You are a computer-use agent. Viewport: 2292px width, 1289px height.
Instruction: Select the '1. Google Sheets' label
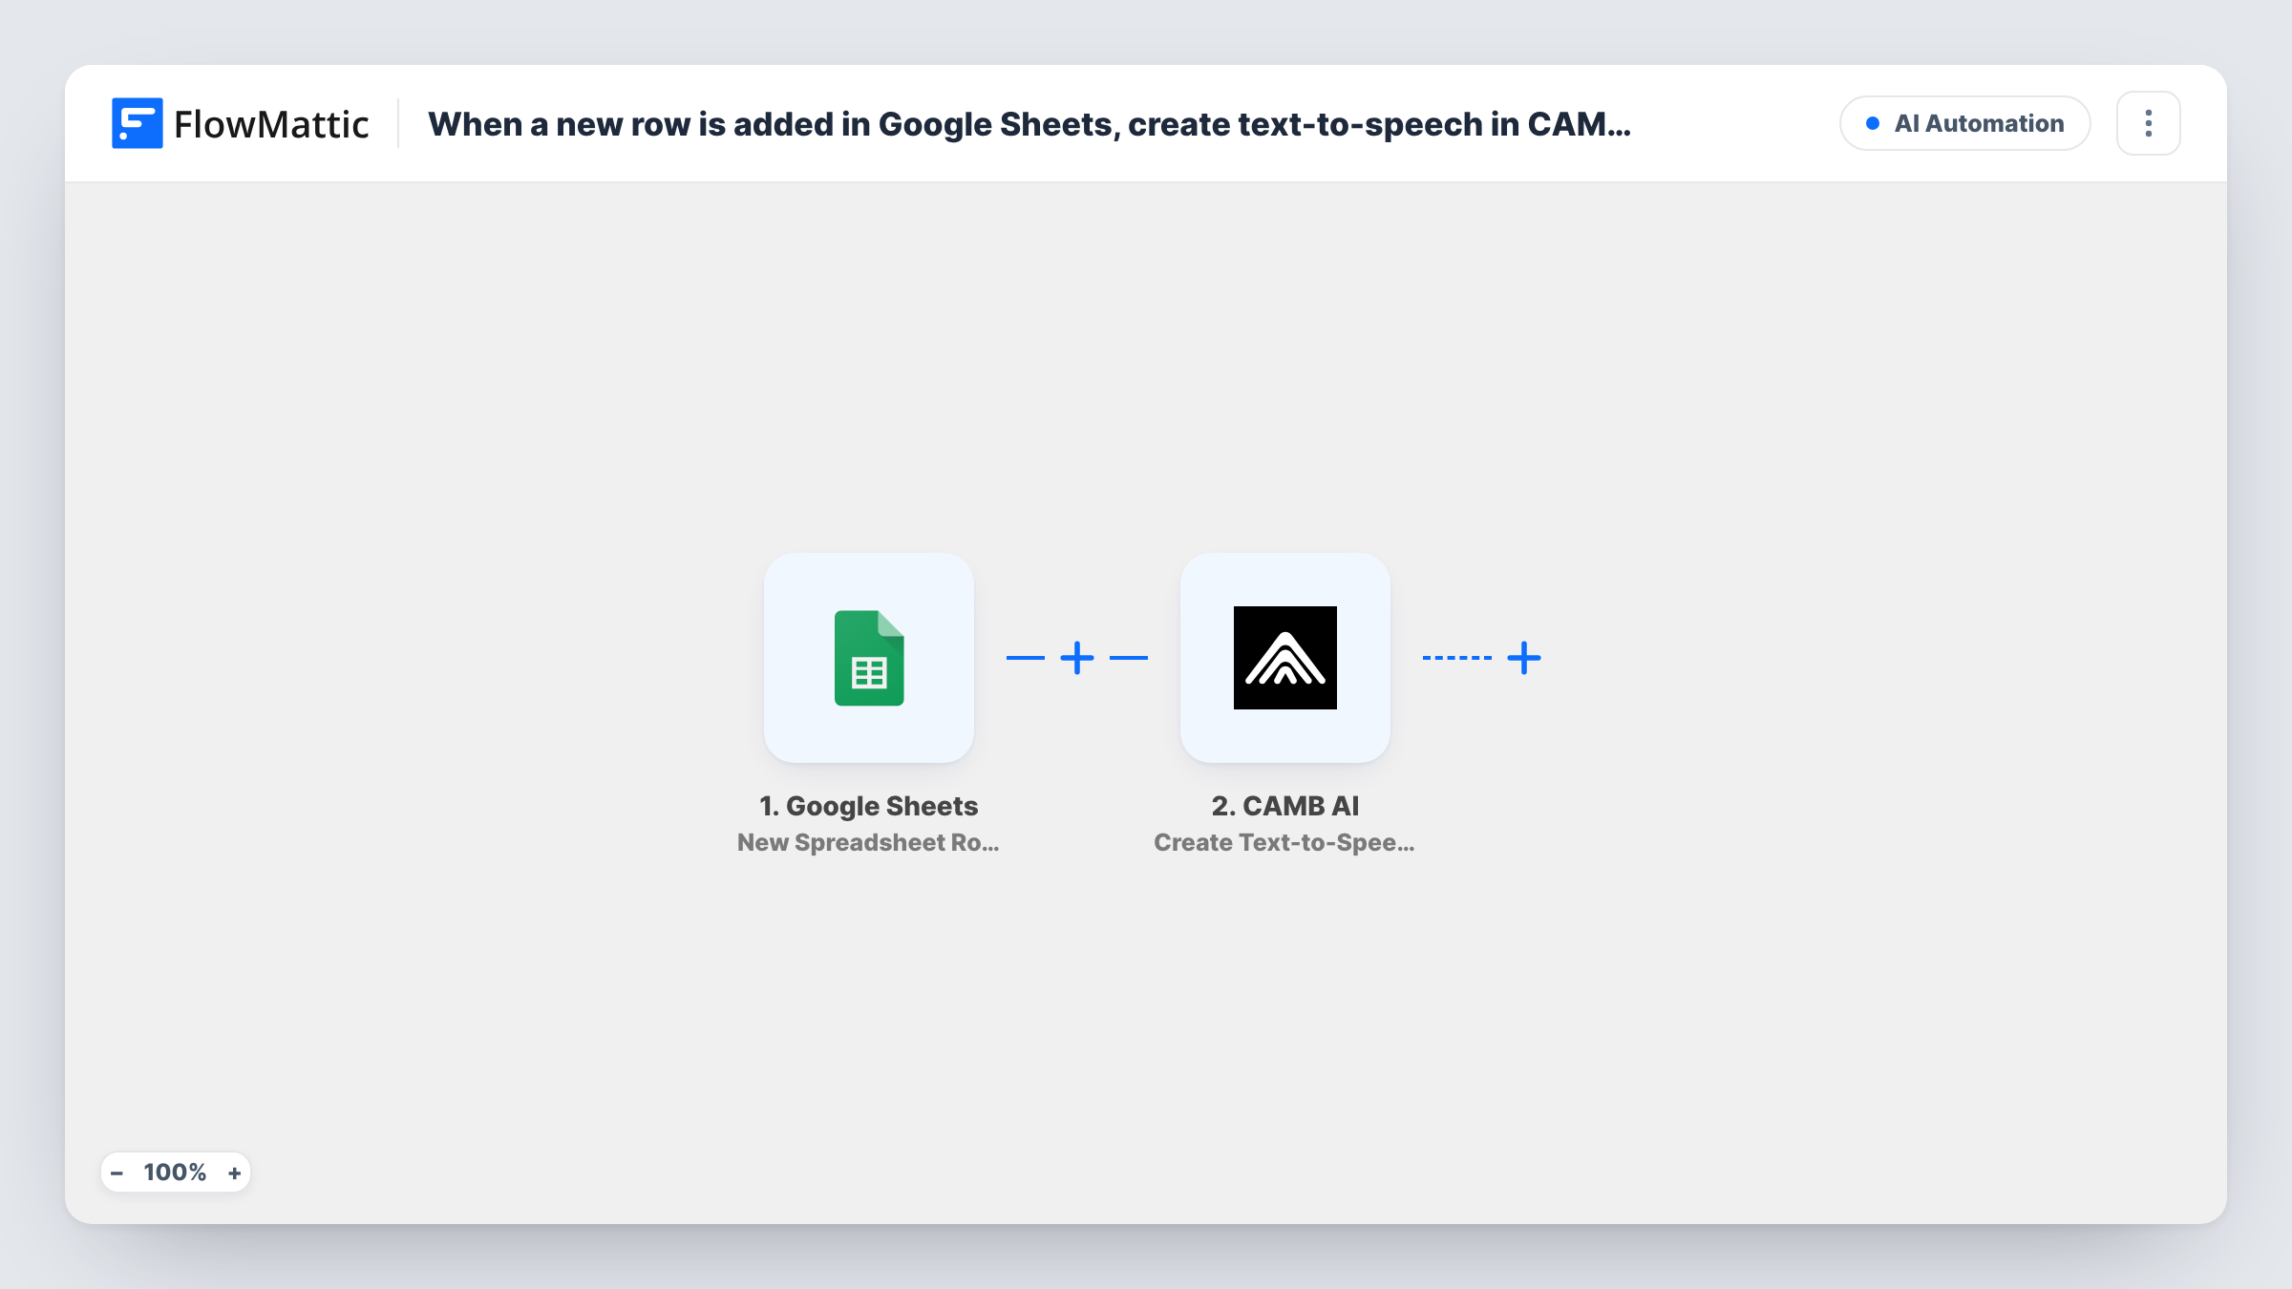869,806
